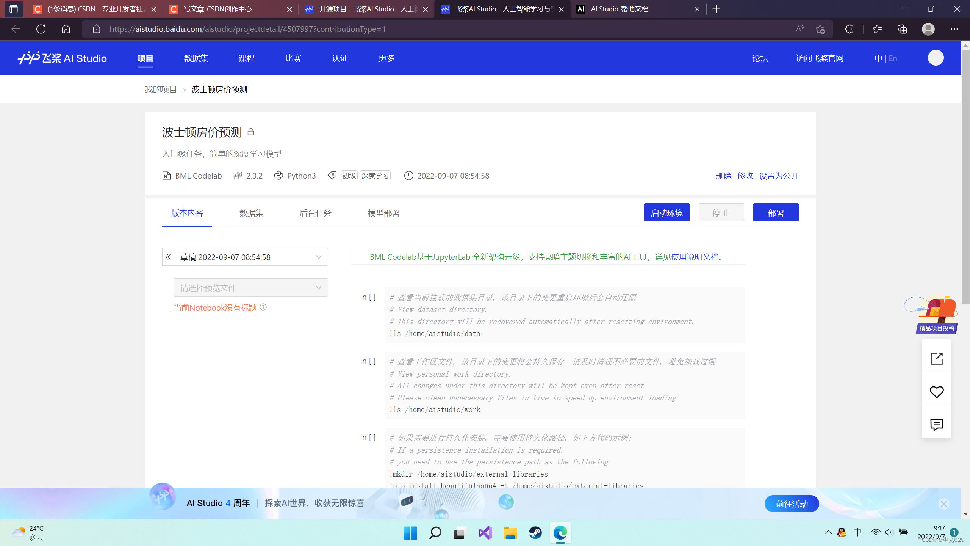970x546 pixels.
Task: Open the comment icon on right panel
Action: coord(936,425)
